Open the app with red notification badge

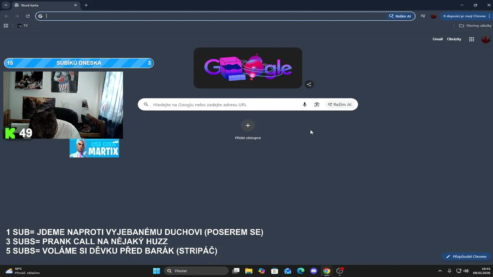(340, 271)
